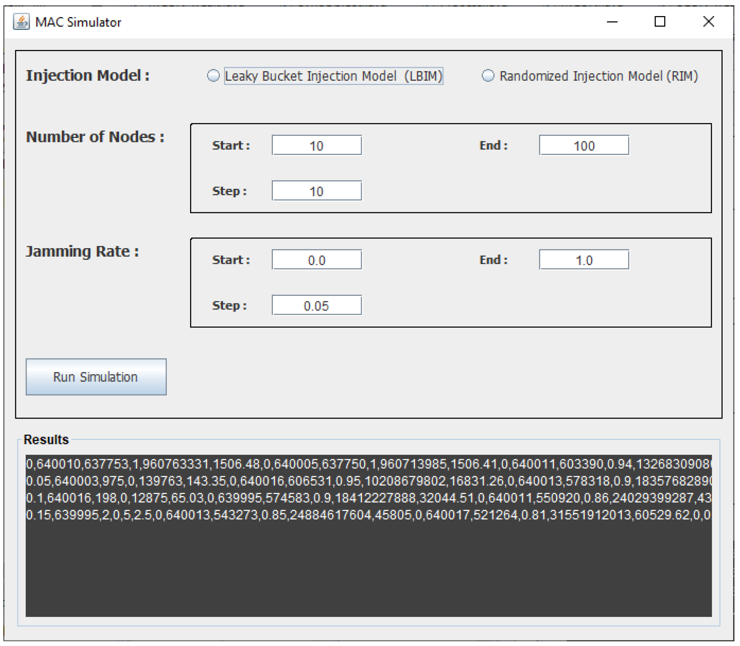The height and width of the screenshot is (646, 740).
Task: Select Leaky Bucket Injection Model radio button
Action: (x=213, y=76)
